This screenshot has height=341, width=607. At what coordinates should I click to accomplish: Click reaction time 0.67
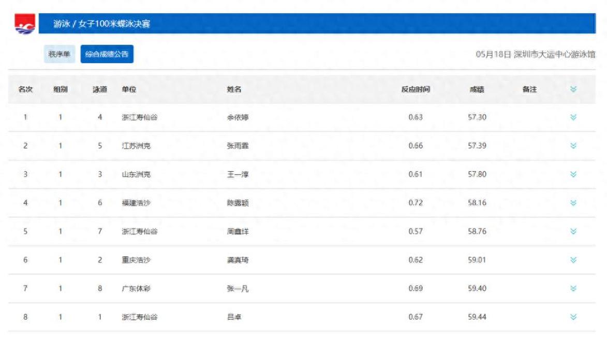click(416, 317)
